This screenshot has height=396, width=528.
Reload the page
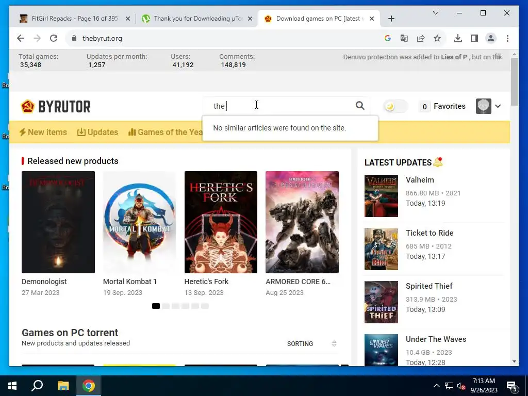tap(54, 38)
